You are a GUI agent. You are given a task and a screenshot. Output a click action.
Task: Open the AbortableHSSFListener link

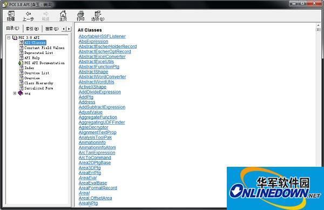(x=102, y=36)
